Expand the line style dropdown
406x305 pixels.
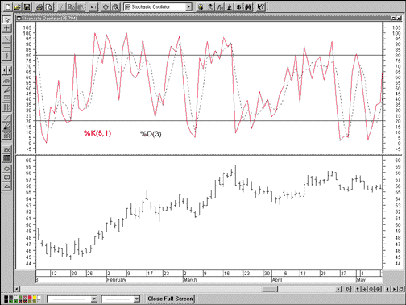[x=93, y=299]
